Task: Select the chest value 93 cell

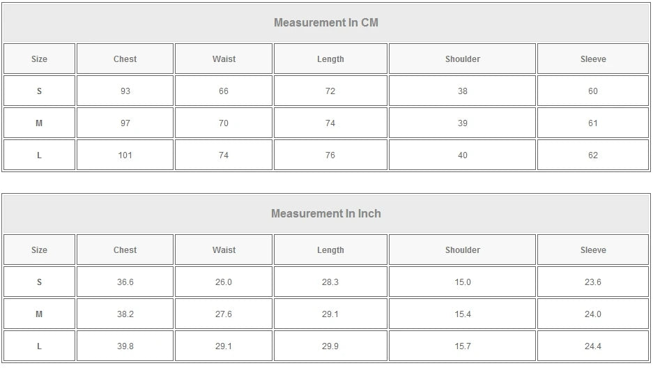Action: (125, 91)
